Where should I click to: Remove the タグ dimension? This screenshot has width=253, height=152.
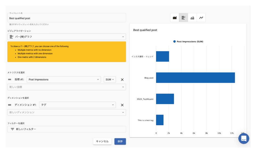[x=122, y=105]
